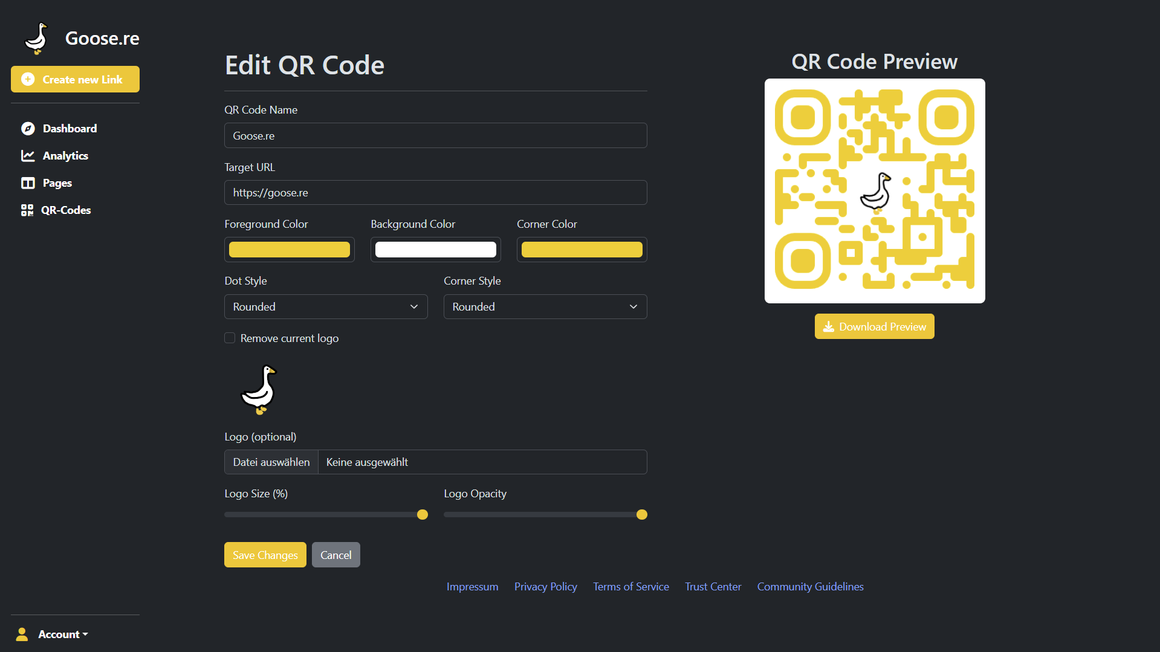
Task: Click the Create new Link button
Action: coord(75,79)
